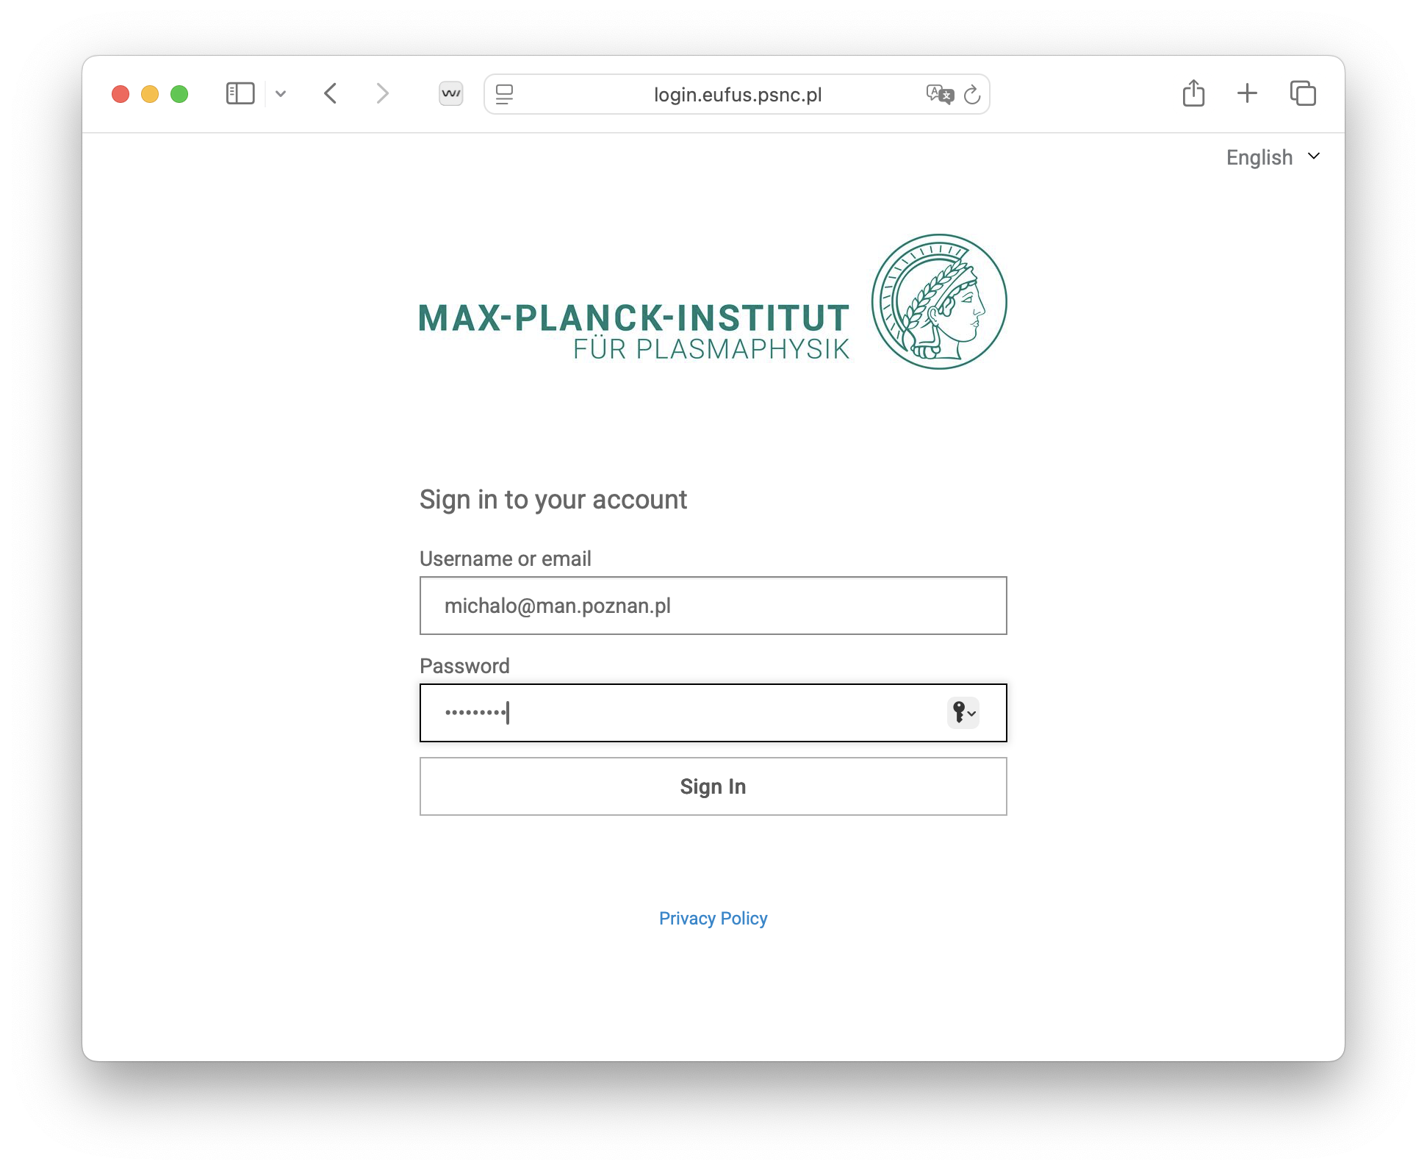This screenshot has width=1427, height=1170.
Task: Show the tab overview icon
Action: (1303, 93)
